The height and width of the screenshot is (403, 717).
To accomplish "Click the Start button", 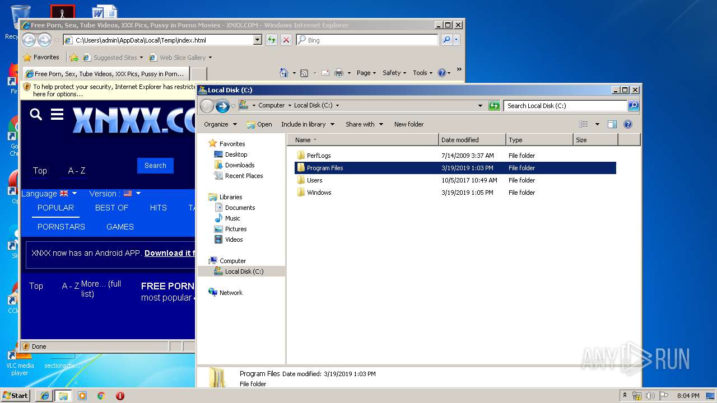I will tap(15, 396).
